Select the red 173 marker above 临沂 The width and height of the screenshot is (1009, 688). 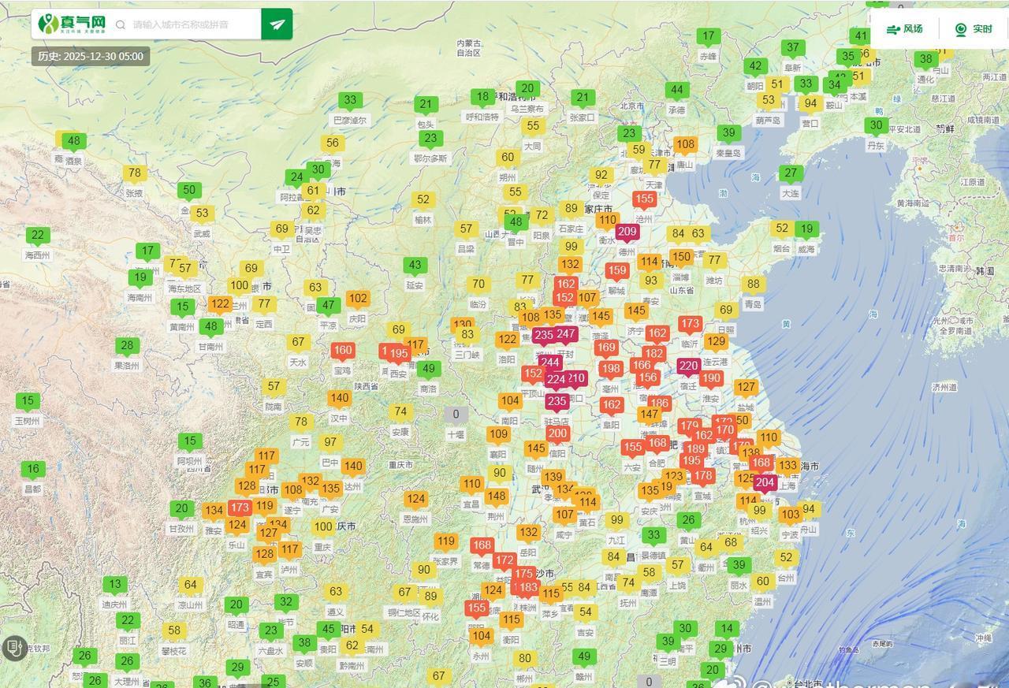[690, 324]
